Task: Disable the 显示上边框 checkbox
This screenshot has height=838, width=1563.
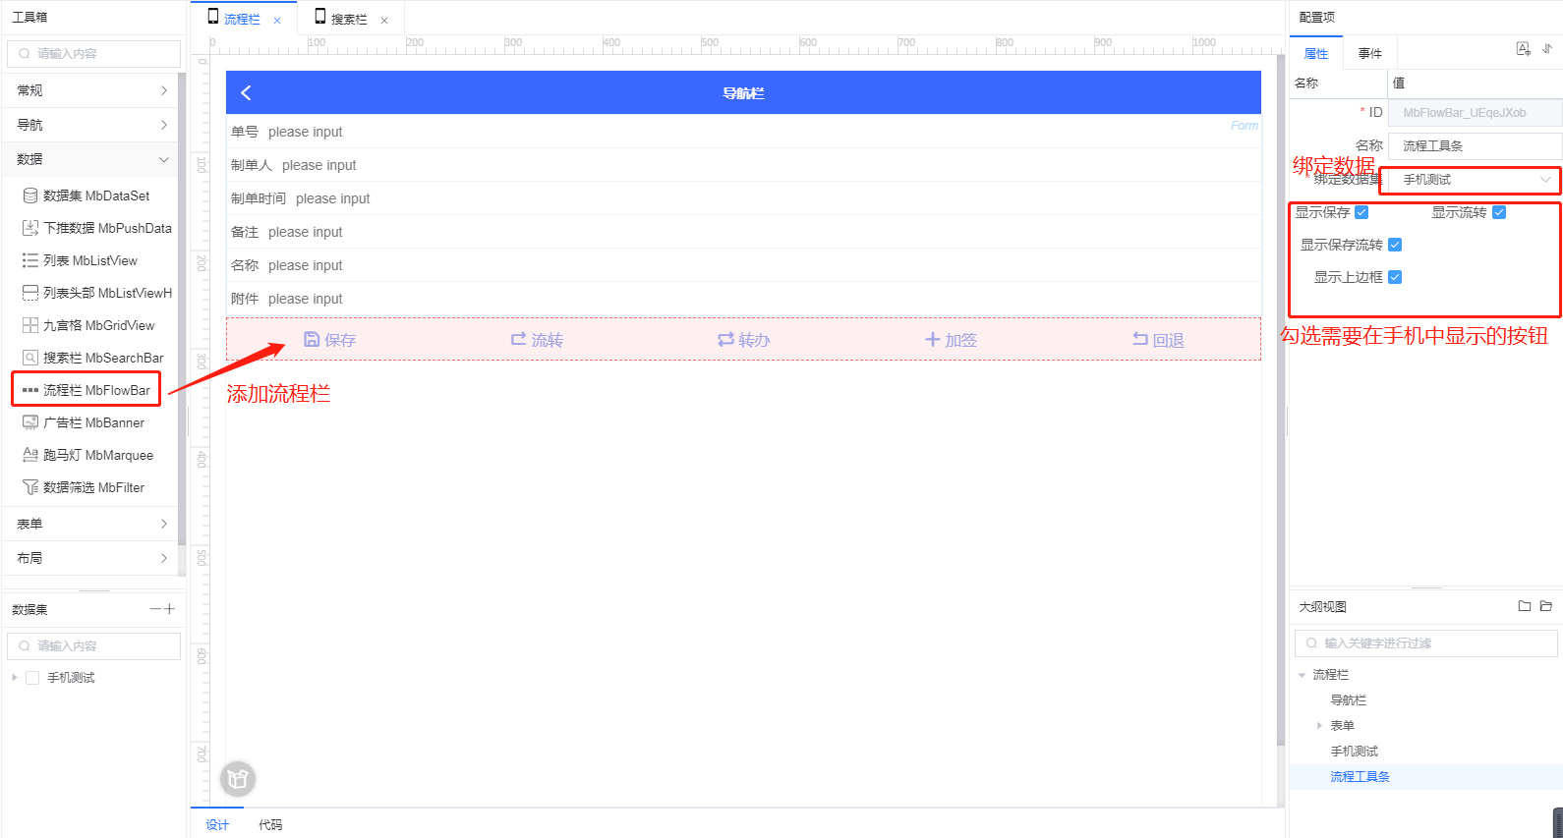Action: pos(1395,277)
